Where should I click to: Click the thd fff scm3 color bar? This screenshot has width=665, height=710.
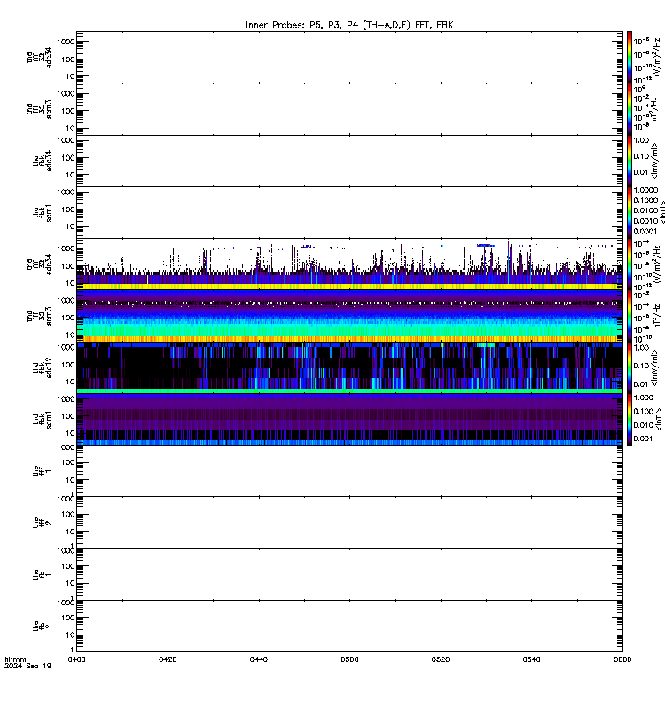click(x=630, y=316)
